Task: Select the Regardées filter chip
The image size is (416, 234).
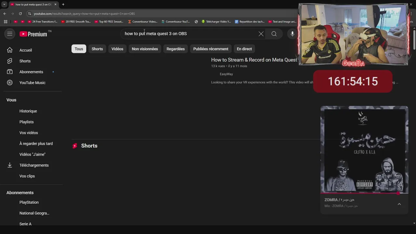Action: (x=175, y=49)
